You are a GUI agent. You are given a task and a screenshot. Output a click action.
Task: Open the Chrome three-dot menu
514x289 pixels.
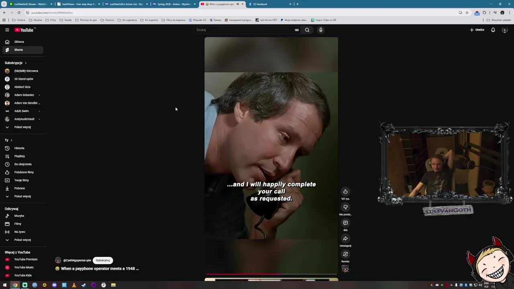pos(509,12)
